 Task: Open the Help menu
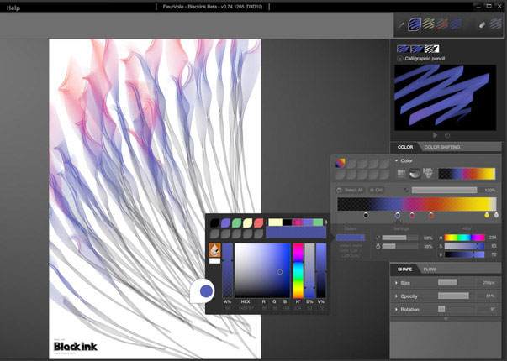point(13,8)
